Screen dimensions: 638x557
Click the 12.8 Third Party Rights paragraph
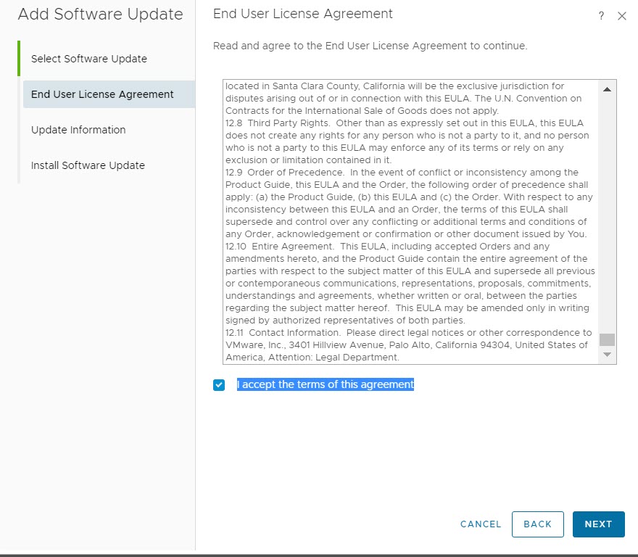[x=406, y=141]
